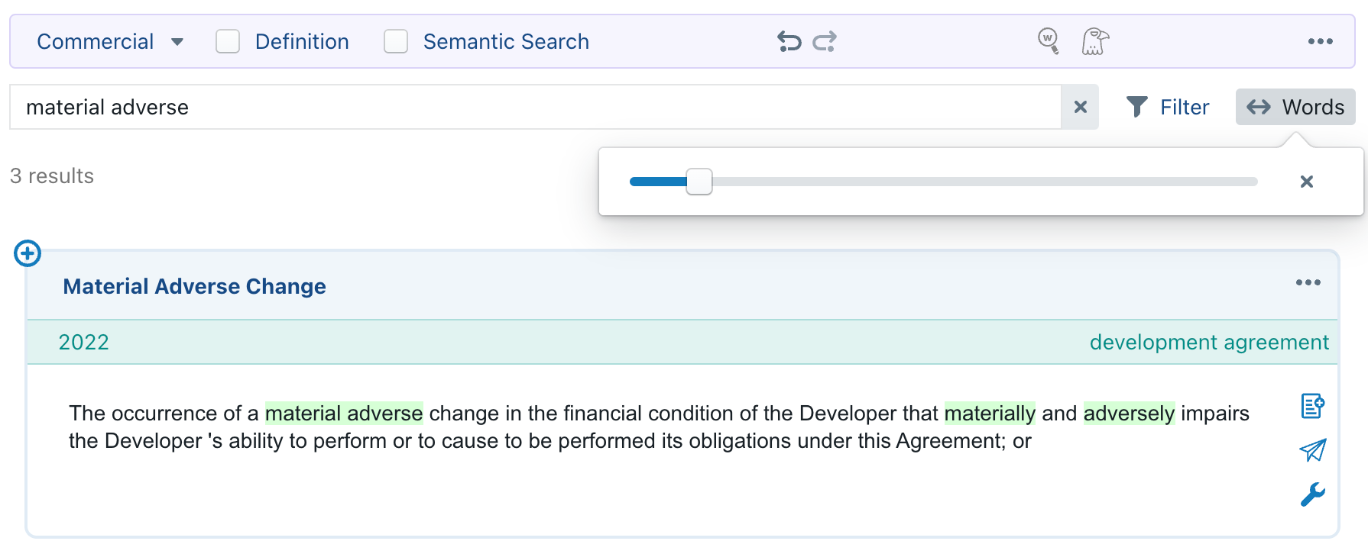Enable the Definition checkbox
Viewport: 1368px width, 557px height.
tap(228, 41)
